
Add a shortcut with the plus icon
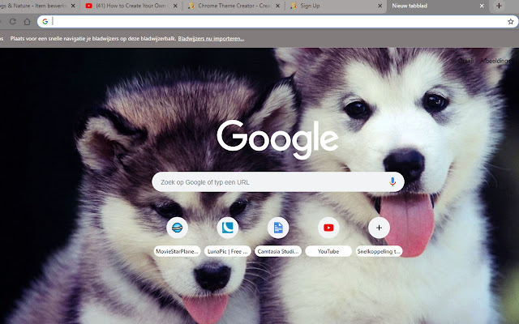click(379, 228)
